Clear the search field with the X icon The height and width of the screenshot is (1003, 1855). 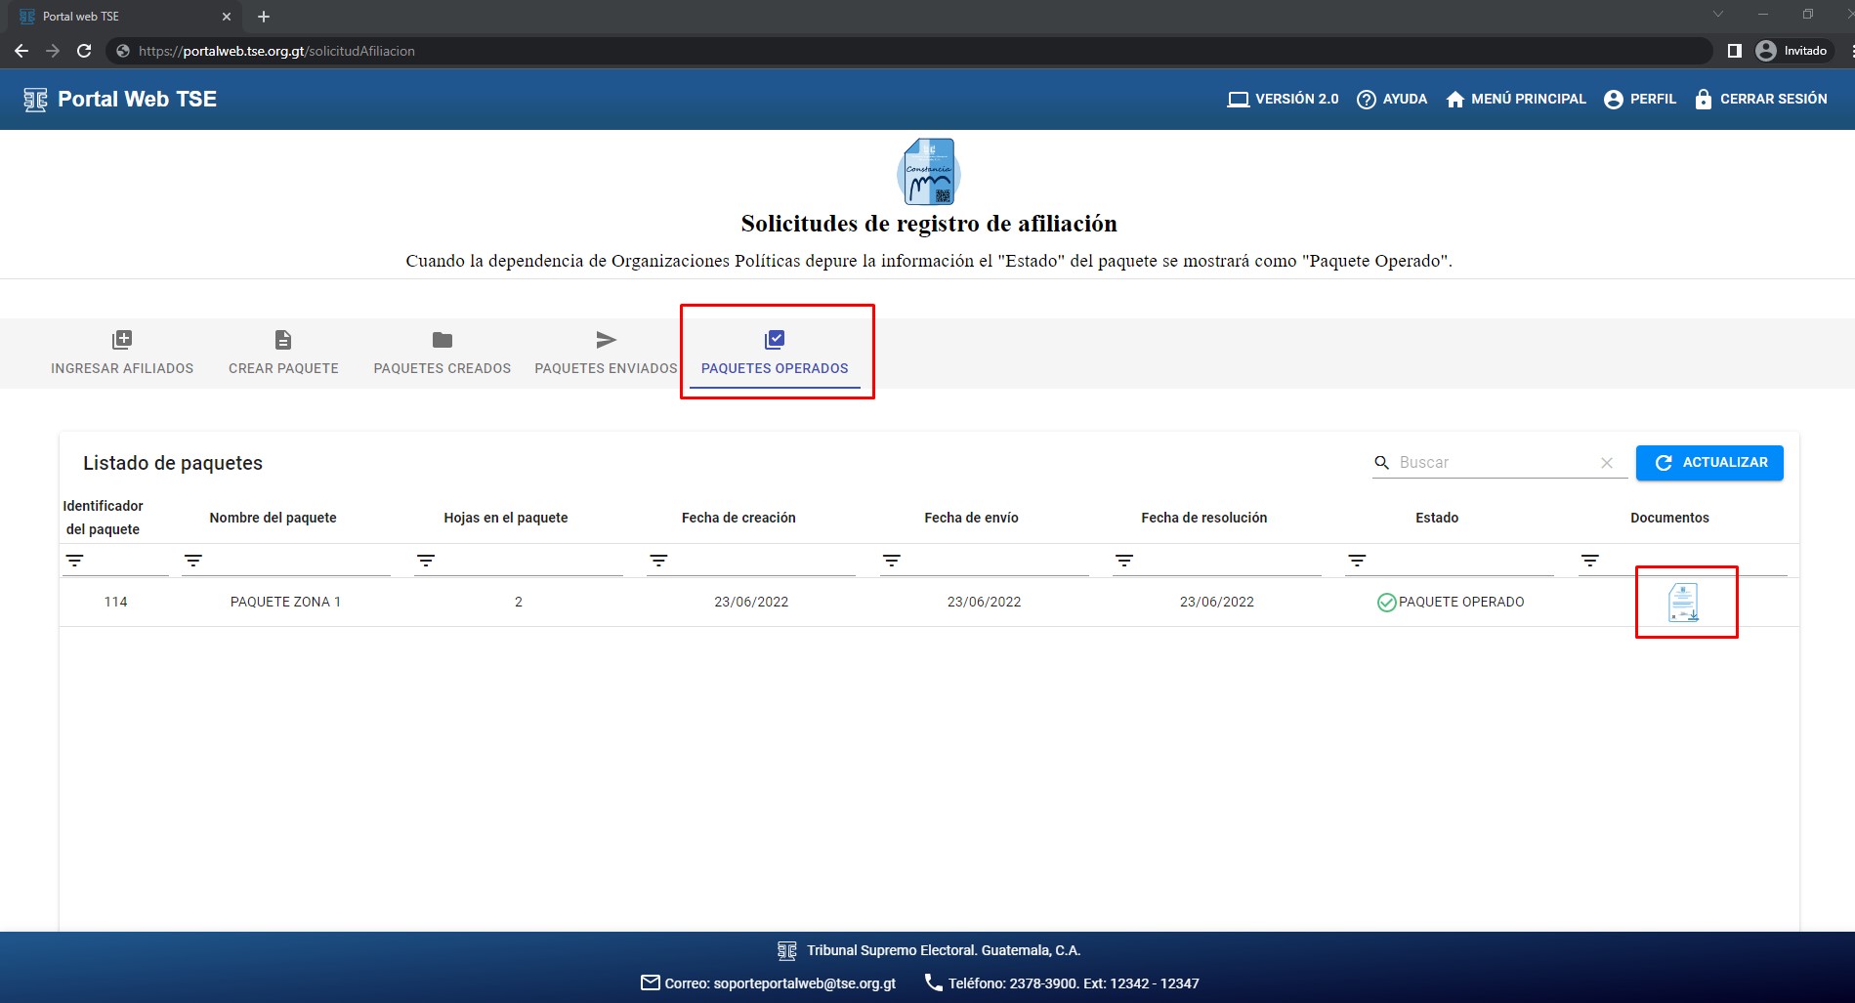[x=1607, y=463]
